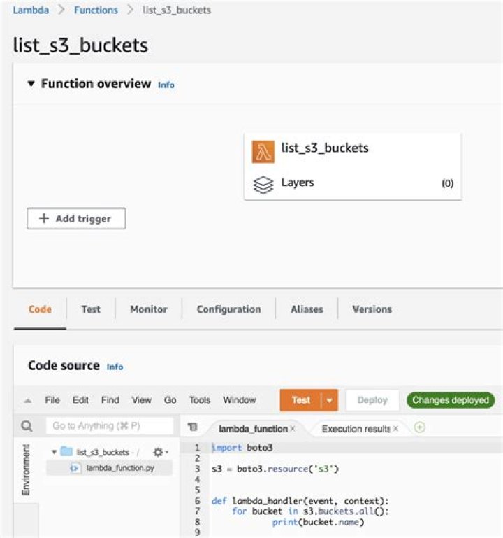Click the orange Test button
Image resolution: width=503 pixels, height=538 pixels.
pyautogui.click(x=301, y=400)
